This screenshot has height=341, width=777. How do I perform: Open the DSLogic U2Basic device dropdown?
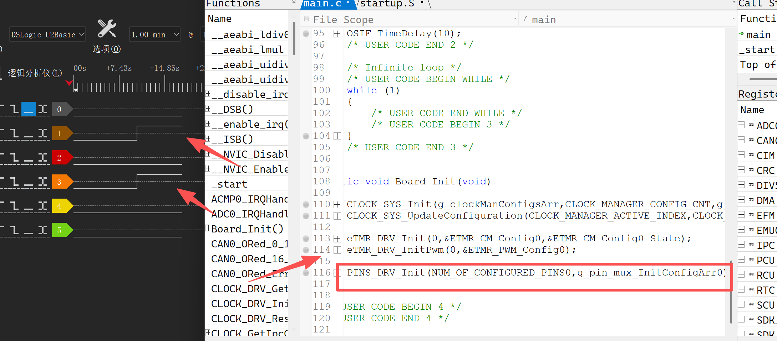47,35
